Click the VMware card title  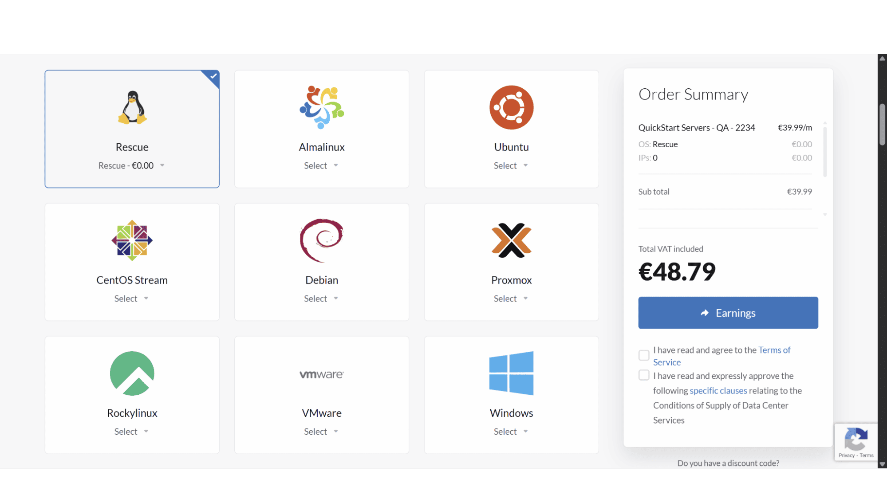click(322, 413)
